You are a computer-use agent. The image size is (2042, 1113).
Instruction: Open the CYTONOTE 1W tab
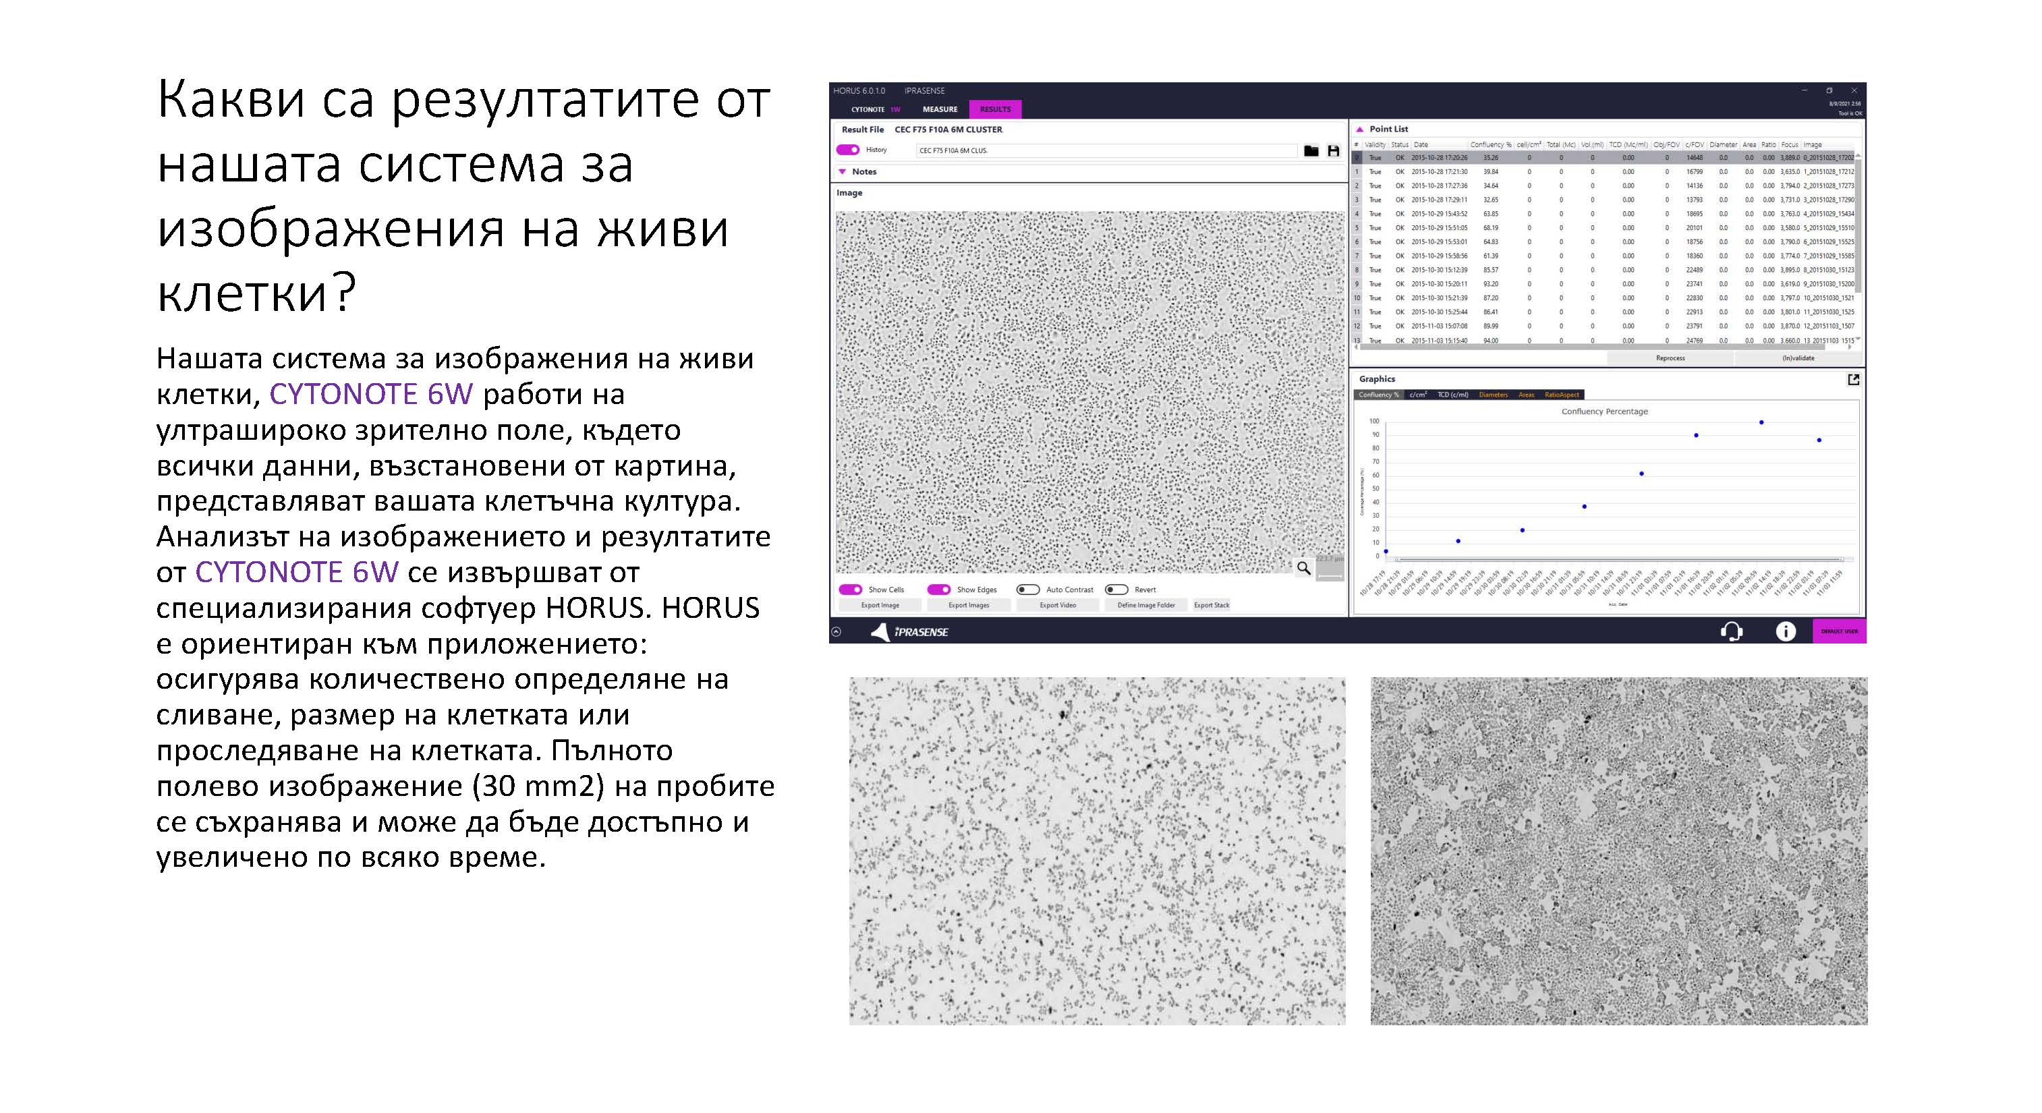[x=875, y=109]
